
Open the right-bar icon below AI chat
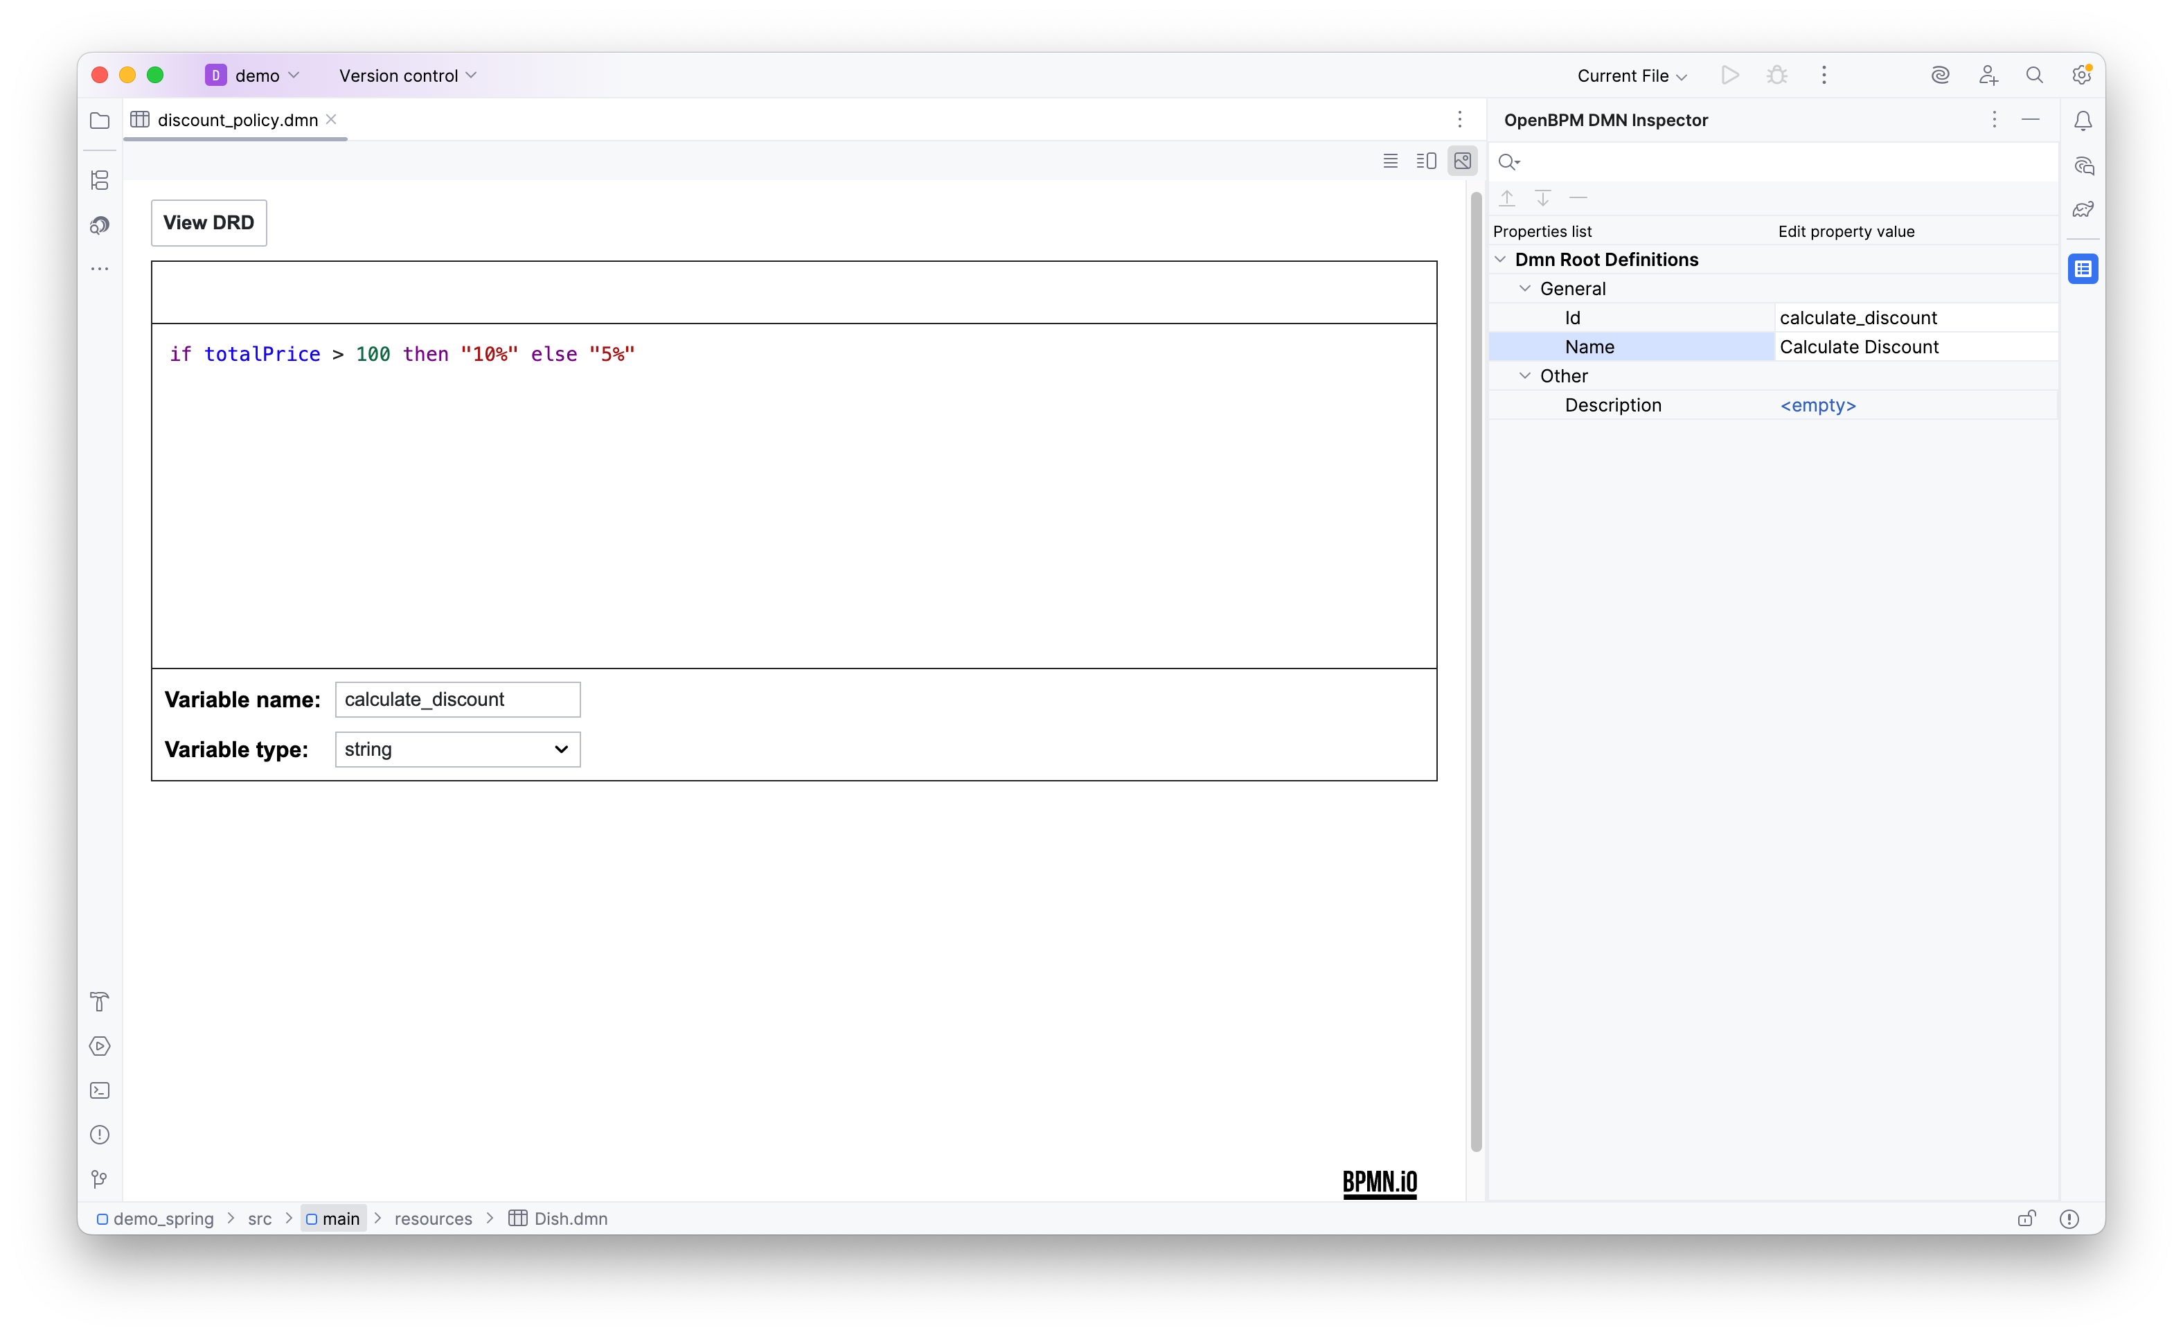click(2083, 210)
